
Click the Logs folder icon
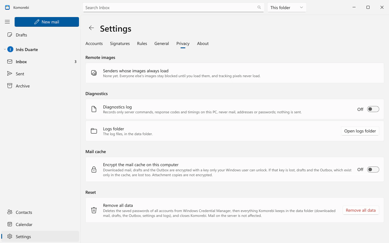94,131
